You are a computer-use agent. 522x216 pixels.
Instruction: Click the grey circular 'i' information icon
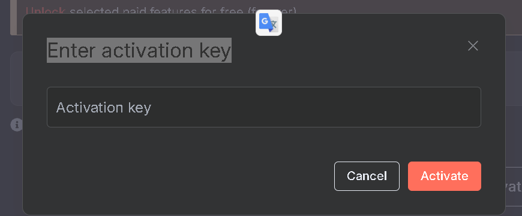(16, 125)
